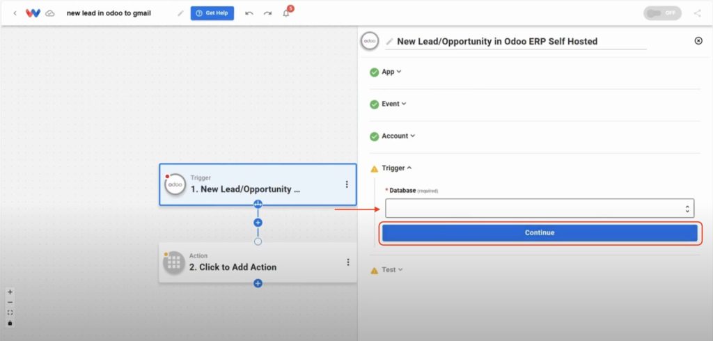
Task: Select the Click to Add Action node
Action: click(258, 262)
